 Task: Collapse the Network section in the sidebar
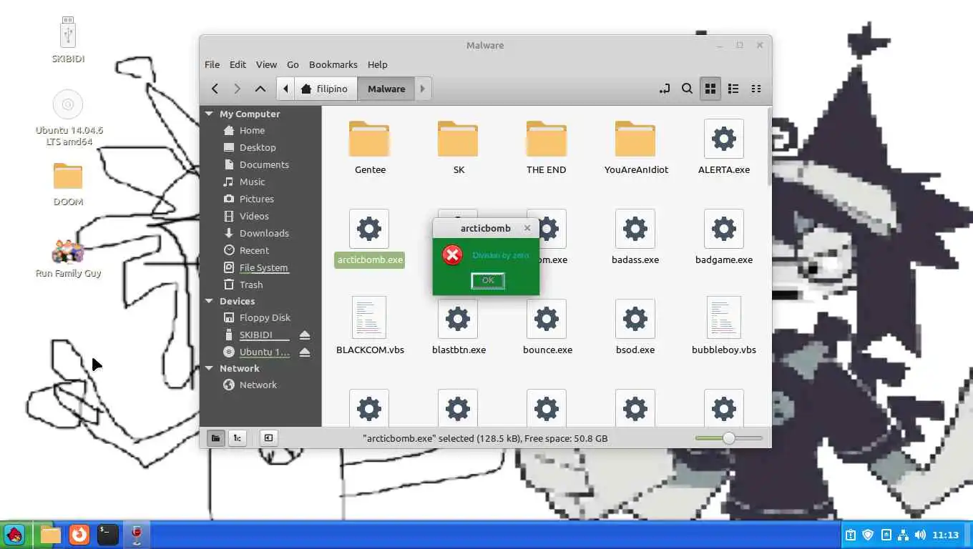(x=210, y=368)
